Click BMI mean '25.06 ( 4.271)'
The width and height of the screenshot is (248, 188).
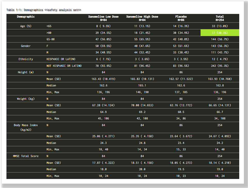pyautogui.click(x=103, y=136)
